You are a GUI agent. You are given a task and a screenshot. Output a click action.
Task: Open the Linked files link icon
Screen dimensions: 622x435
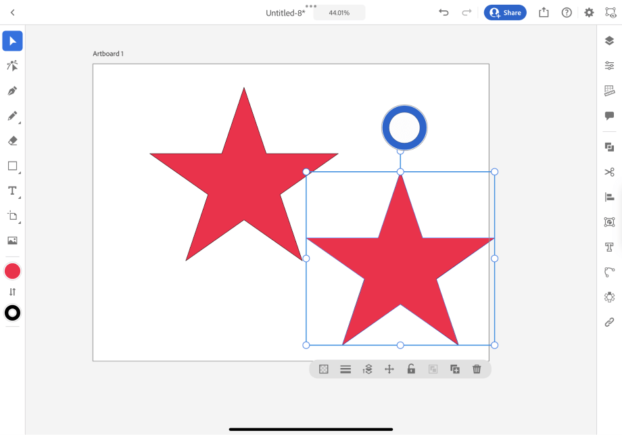pyautogui.click(x=609, y=322)
